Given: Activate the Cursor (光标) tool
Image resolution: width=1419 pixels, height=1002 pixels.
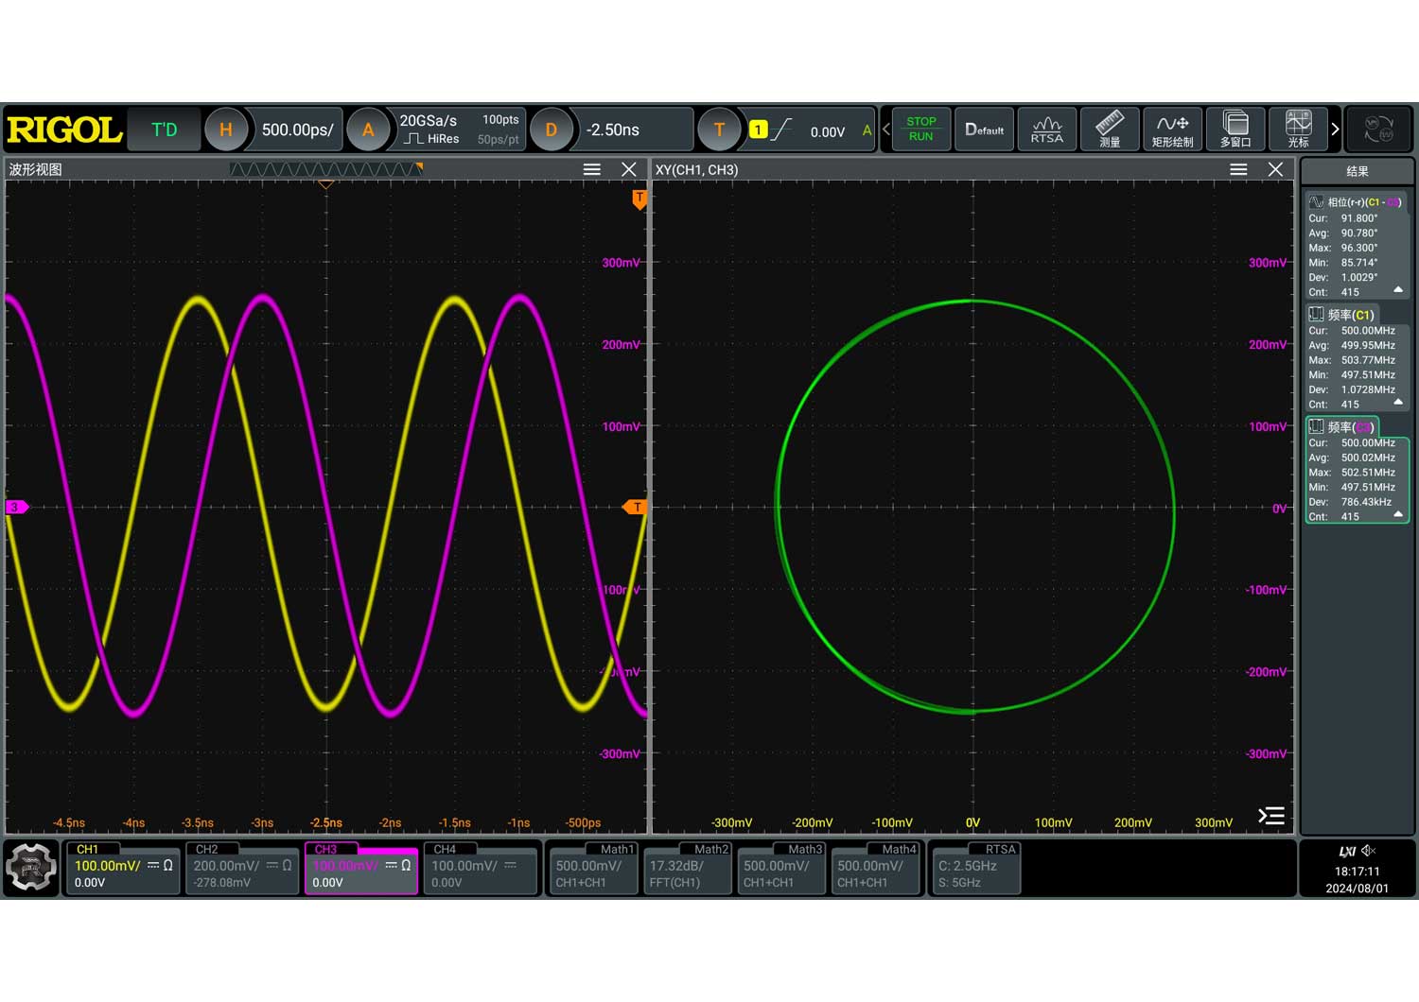Looking at the screenshot, I should (1298, 130).
